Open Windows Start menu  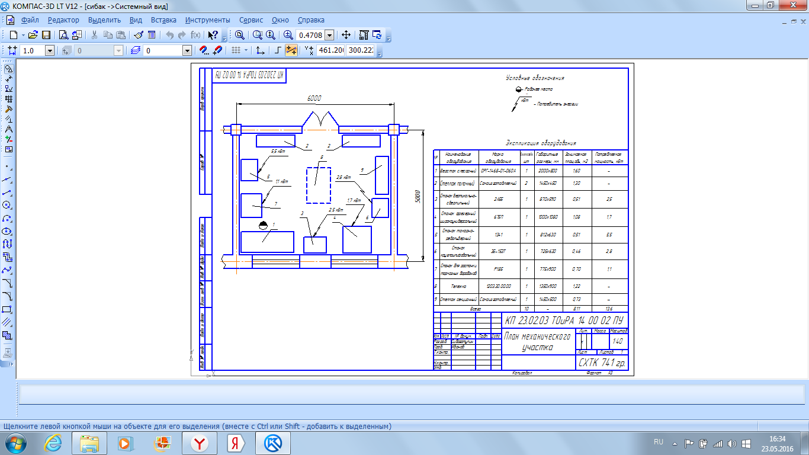point(16,443)
